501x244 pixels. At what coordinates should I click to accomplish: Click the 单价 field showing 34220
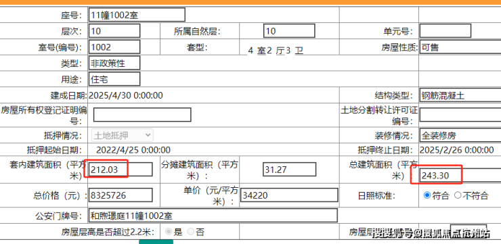(x=289, y=195)
